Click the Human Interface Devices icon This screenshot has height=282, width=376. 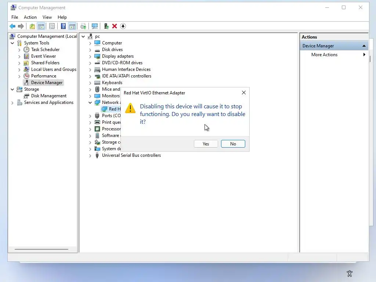(97, 69)
